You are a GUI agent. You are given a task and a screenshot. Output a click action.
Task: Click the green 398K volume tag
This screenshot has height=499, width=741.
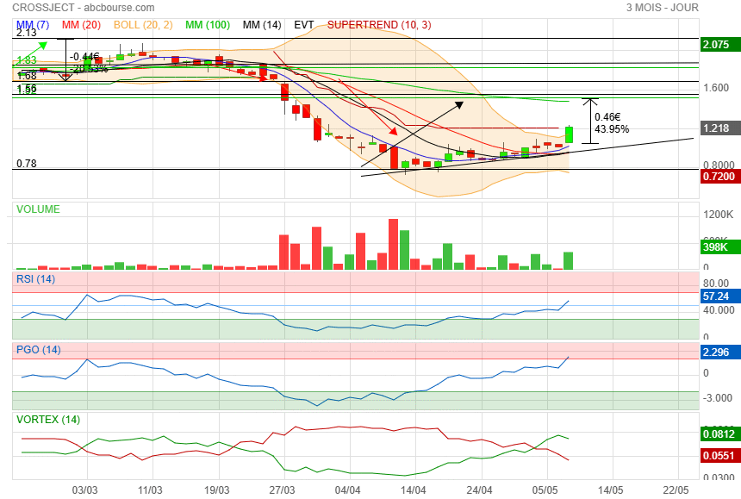pos(719,246)
